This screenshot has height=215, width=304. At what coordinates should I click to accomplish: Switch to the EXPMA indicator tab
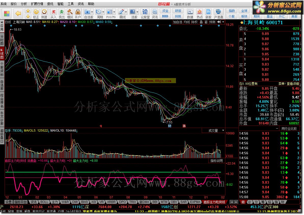click(195, 202)
